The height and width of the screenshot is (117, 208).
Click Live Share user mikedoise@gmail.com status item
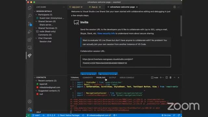coord(99,115)
